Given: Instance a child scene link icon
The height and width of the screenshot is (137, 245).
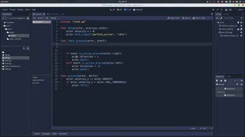Looking at the screenshot, I should 221,18.
